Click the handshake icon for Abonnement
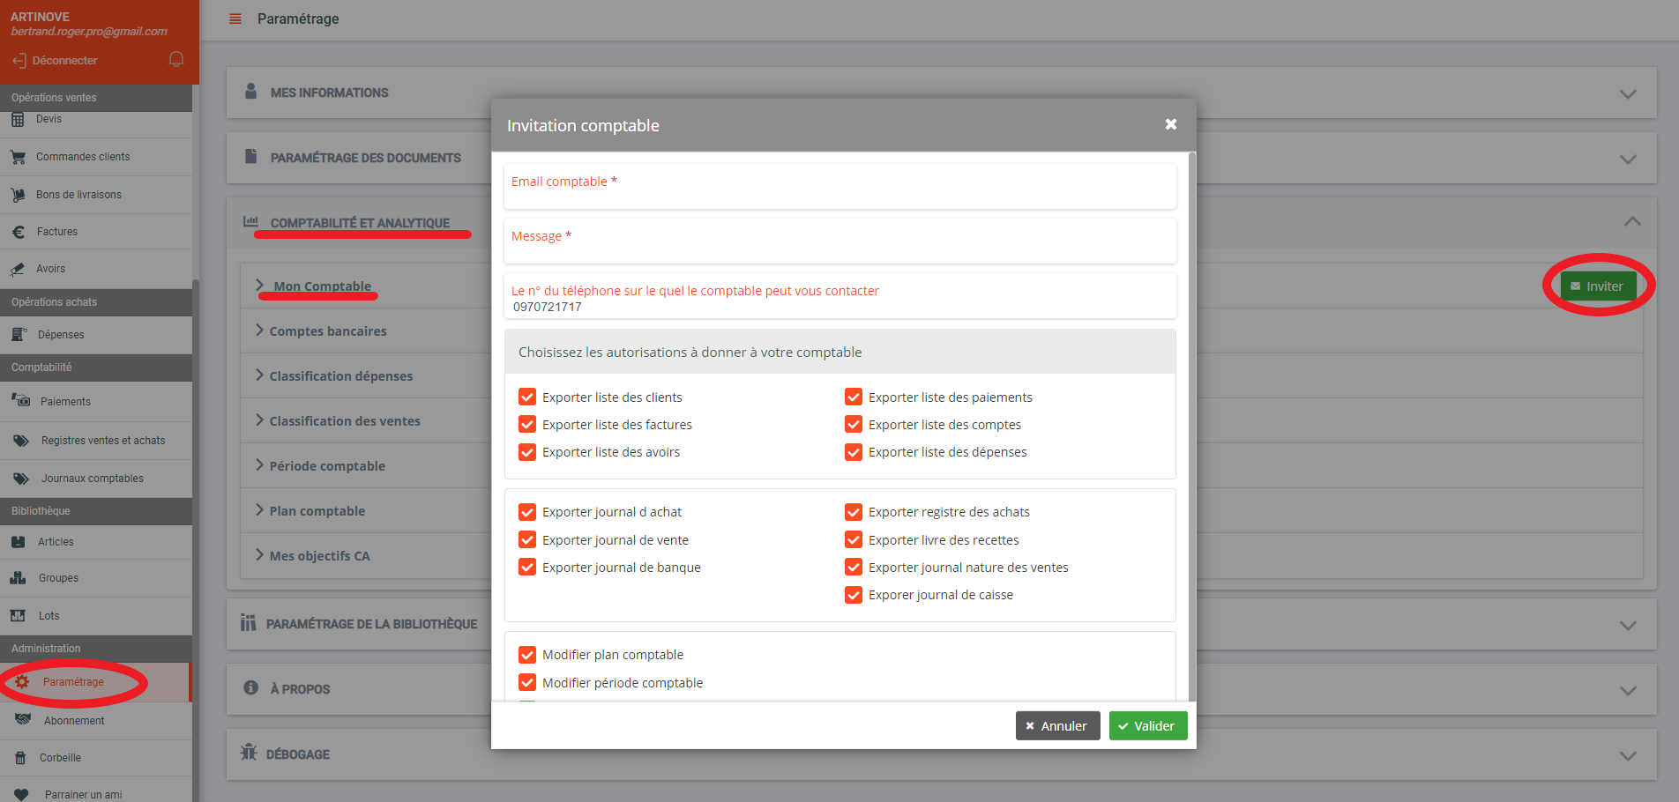The image size is (1679, 802). pos(23,720)
